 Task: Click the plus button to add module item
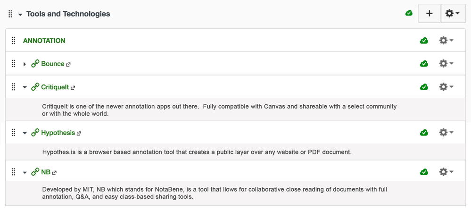[429, 14]
